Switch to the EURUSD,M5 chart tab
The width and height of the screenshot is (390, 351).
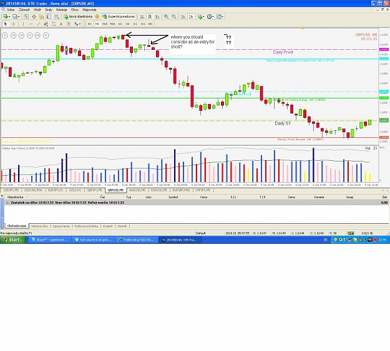[x=159, y=190]
